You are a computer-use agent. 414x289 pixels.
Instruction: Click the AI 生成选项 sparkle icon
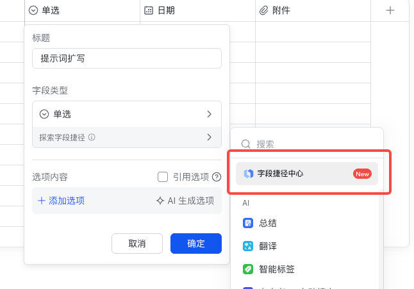coord(160,201)
